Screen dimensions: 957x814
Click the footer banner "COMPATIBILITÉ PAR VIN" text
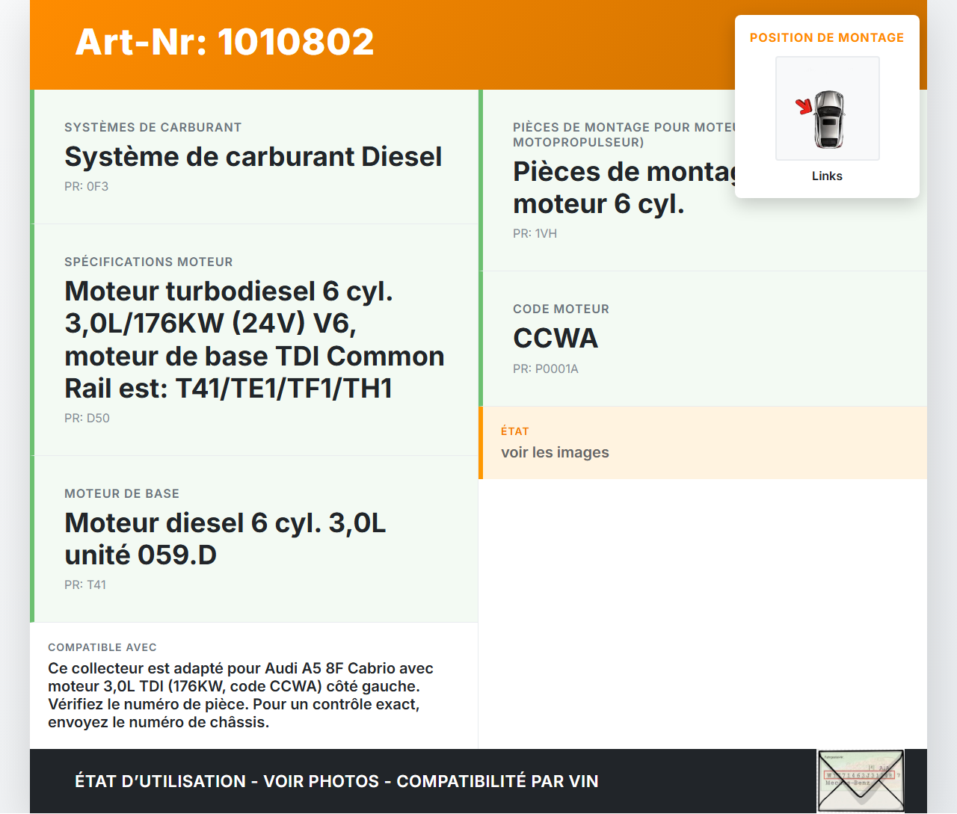pos(497,781)
